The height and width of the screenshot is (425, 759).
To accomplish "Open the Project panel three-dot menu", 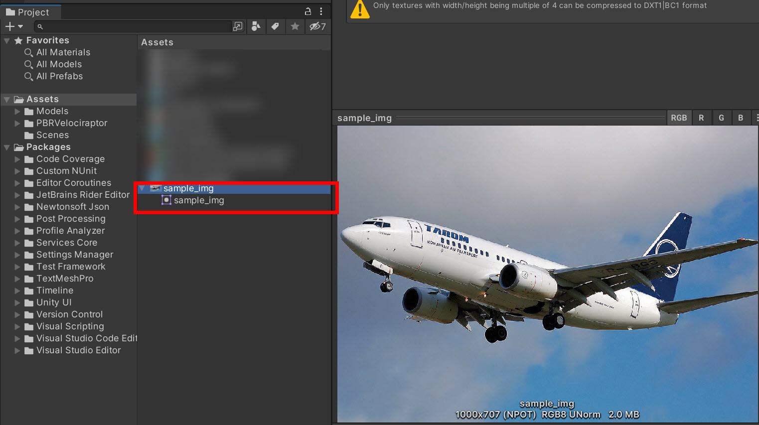I will tap(321, 11).
